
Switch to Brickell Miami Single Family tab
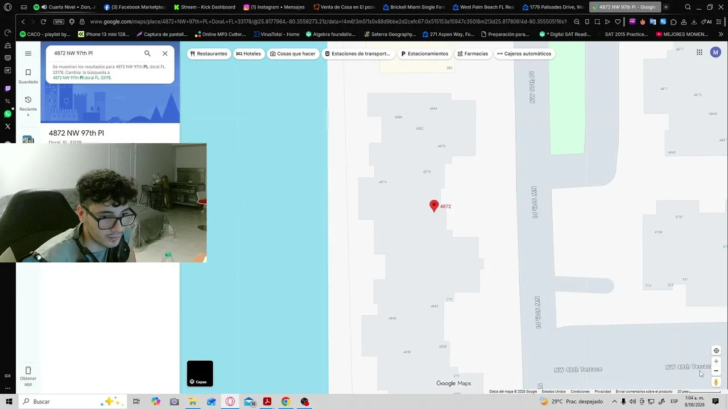tap(414, 7)
